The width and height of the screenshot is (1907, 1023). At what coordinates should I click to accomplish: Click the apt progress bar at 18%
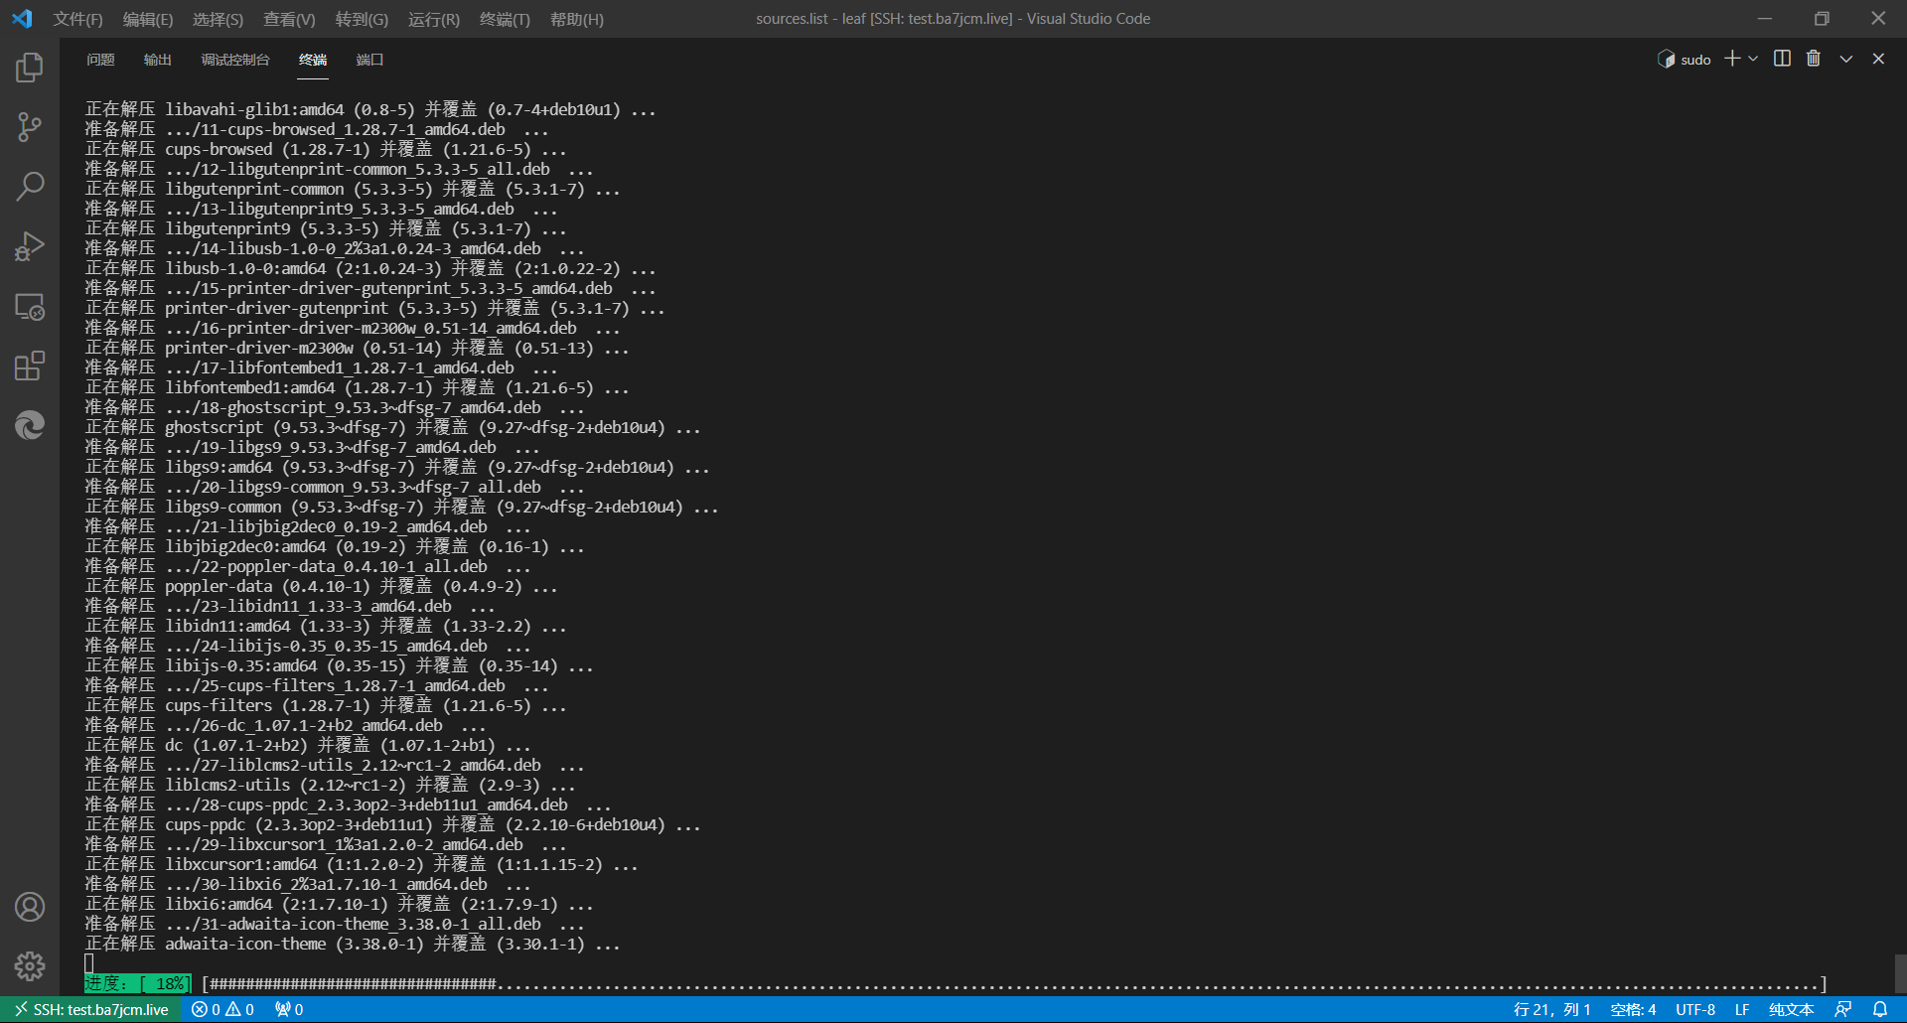point(955,983)
